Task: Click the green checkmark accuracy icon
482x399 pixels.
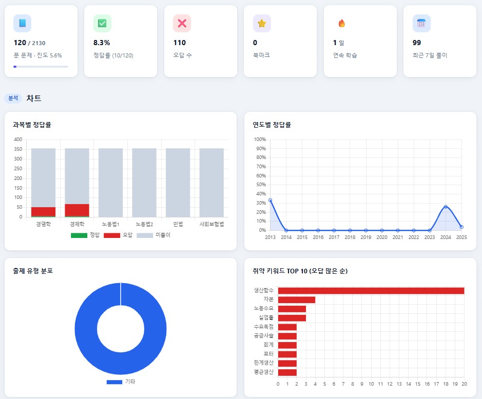Action: [102, 24]
